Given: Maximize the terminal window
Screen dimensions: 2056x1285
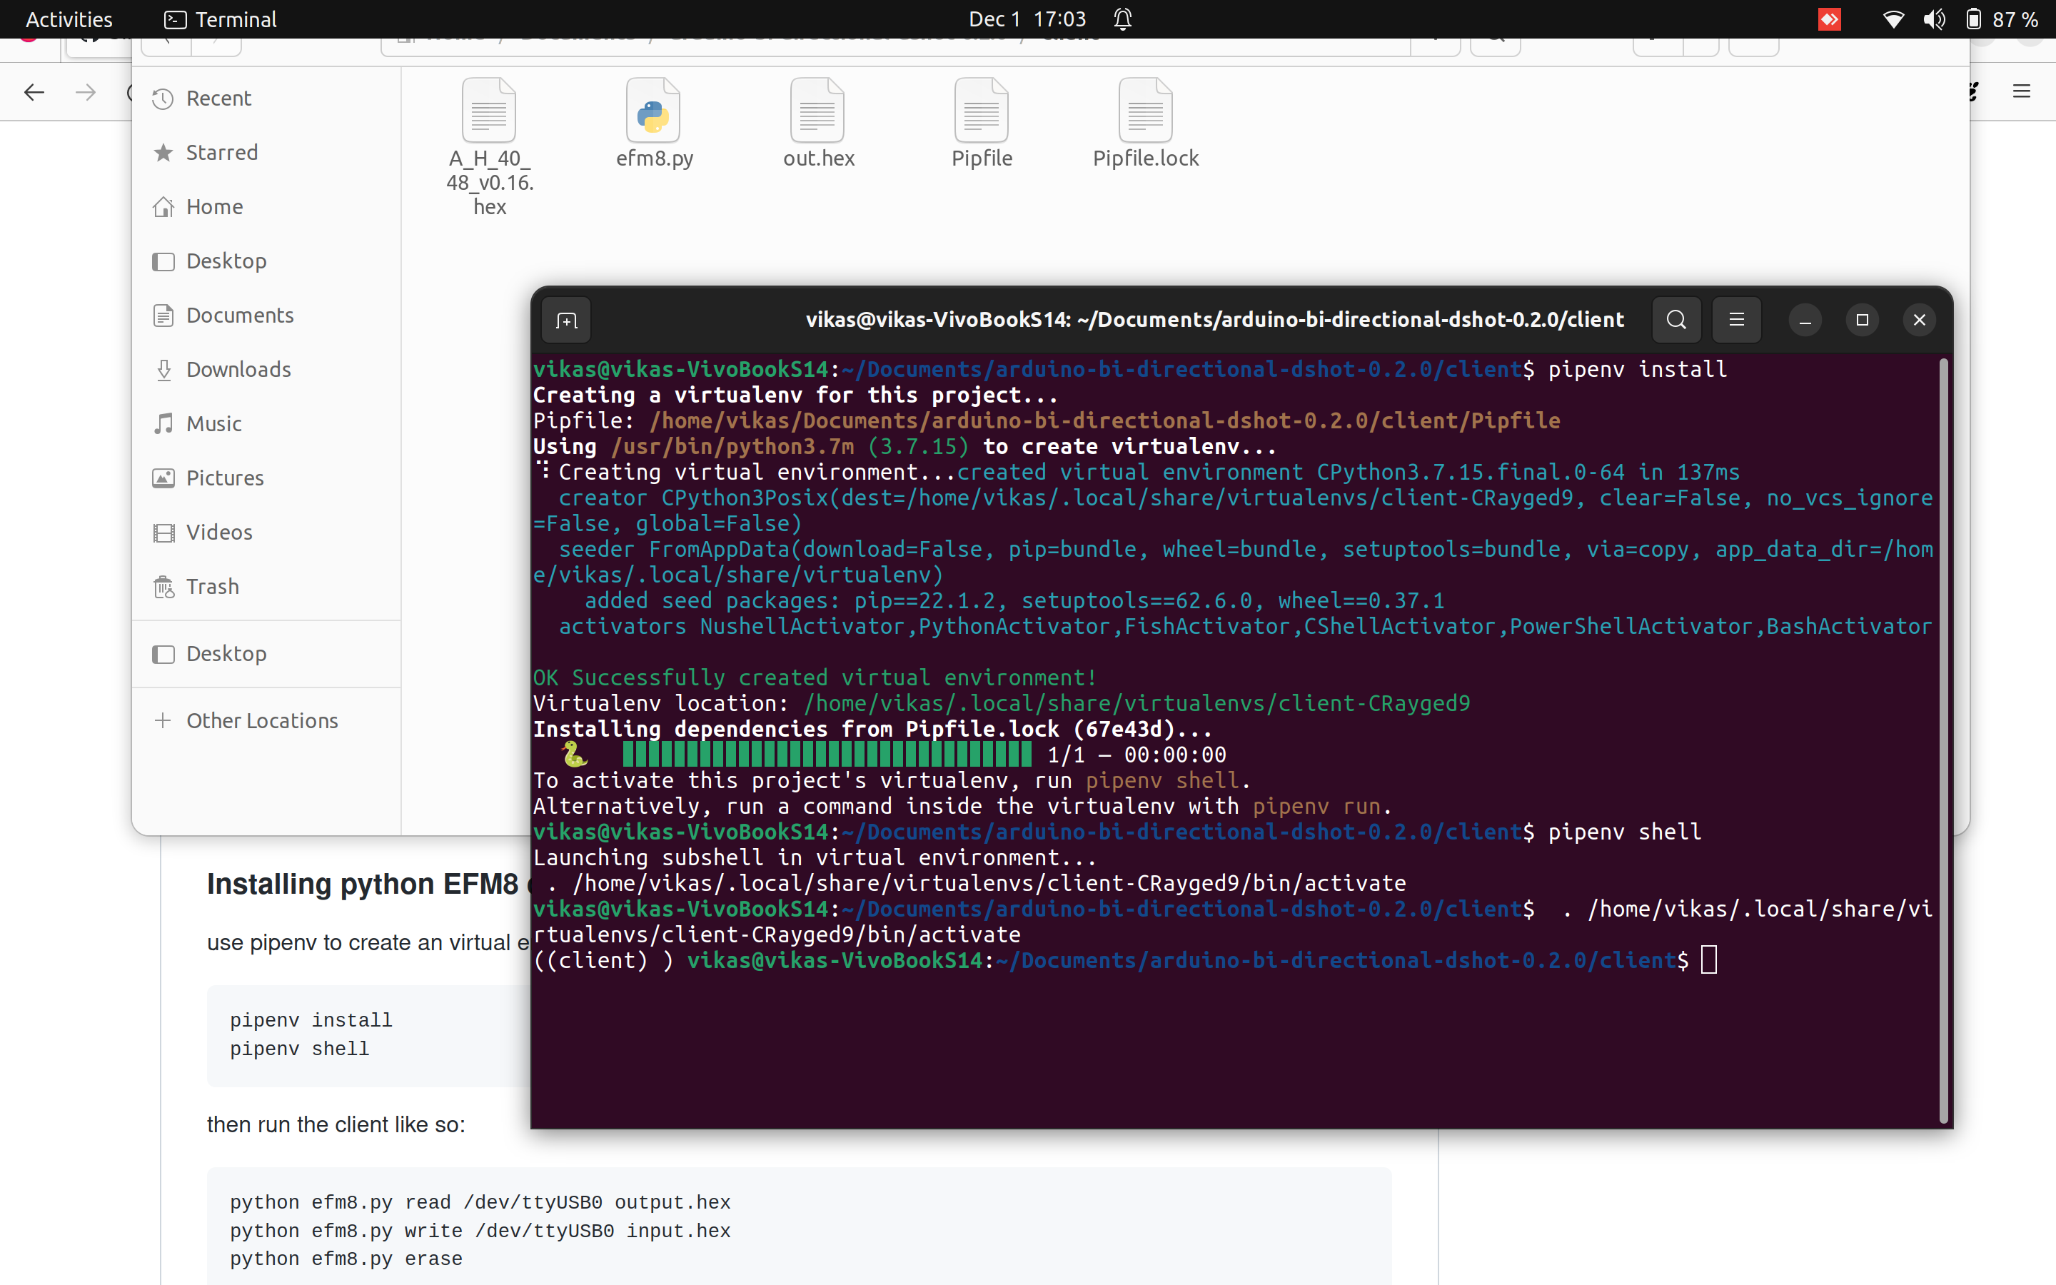Looking at the screenshot, I should pyautogui.click(x=1863, y=321).
